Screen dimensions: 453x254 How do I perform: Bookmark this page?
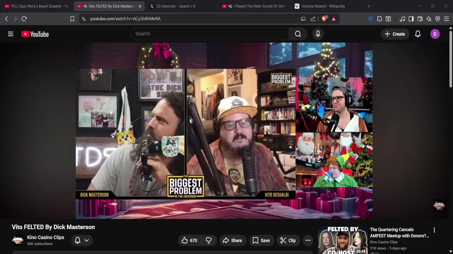click(x=72, y=19)
